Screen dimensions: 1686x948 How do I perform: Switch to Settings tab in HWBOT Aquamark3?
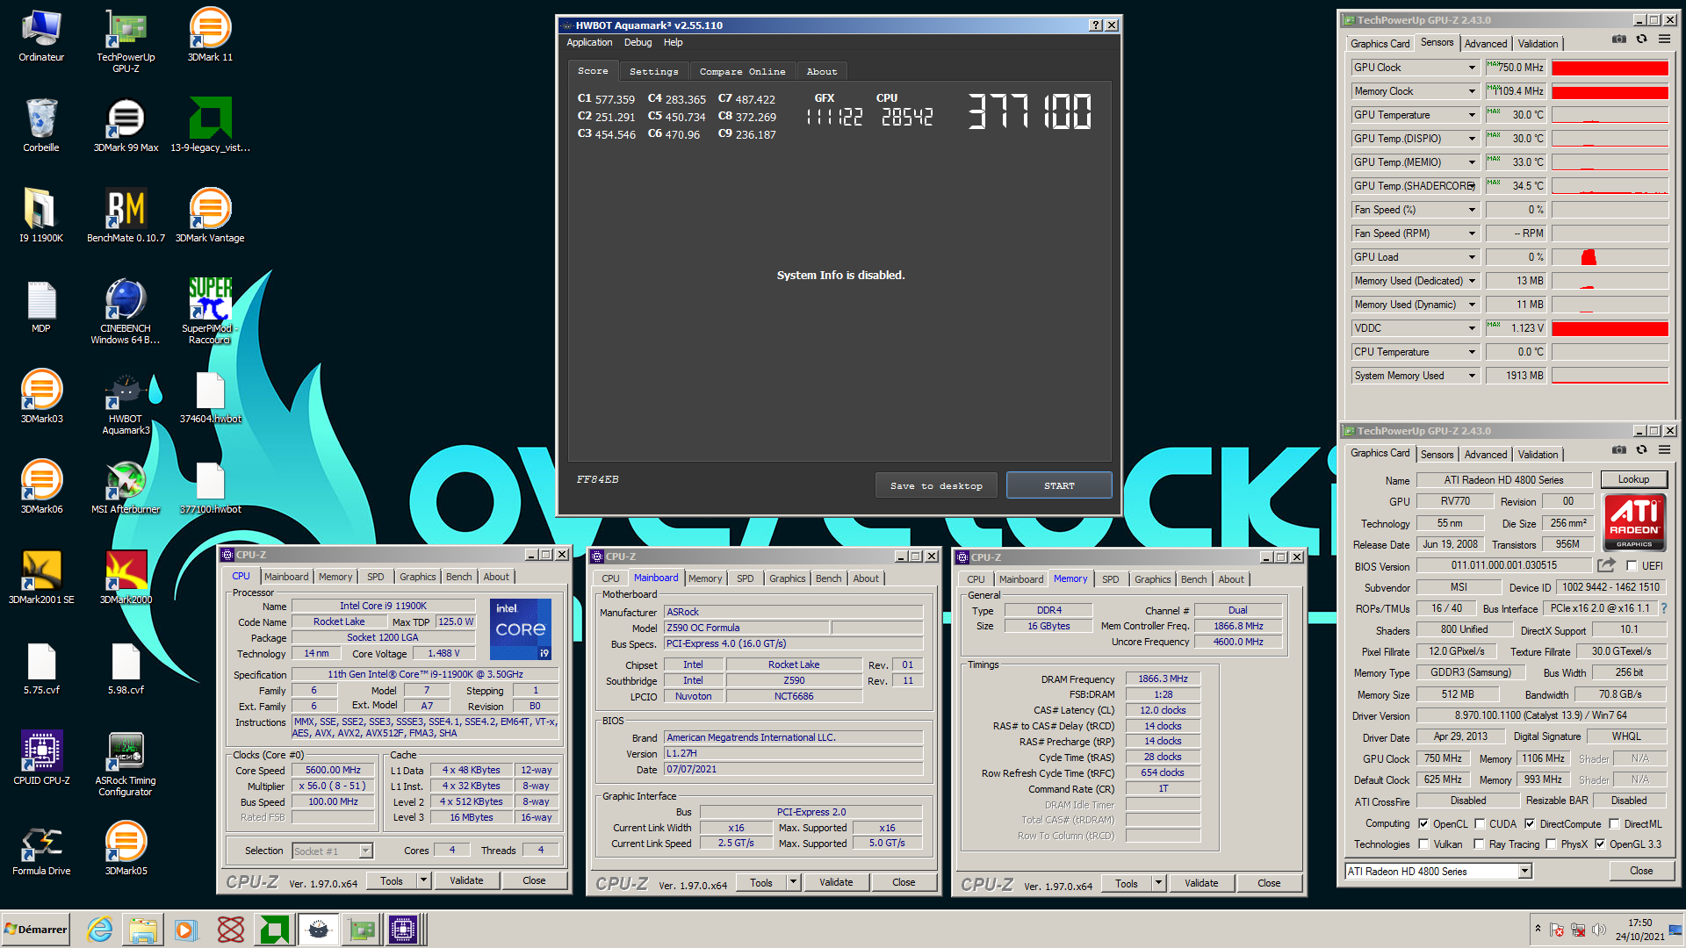point(653,72)
